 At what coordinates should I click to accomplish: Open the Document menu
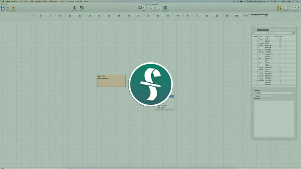(x=53, y=1)
